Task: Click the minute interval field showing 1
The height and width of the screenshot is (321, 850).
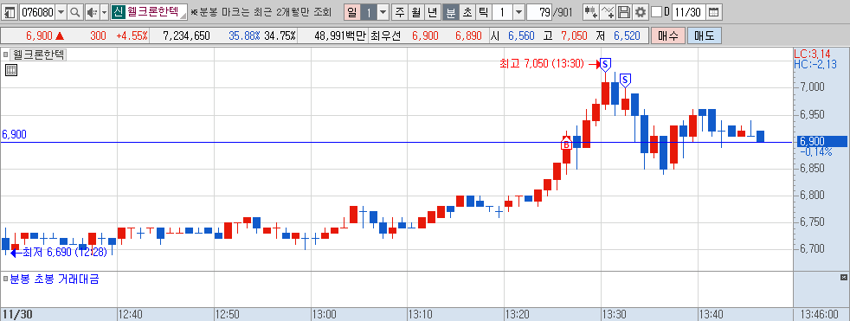Action: tap(502, 11)
